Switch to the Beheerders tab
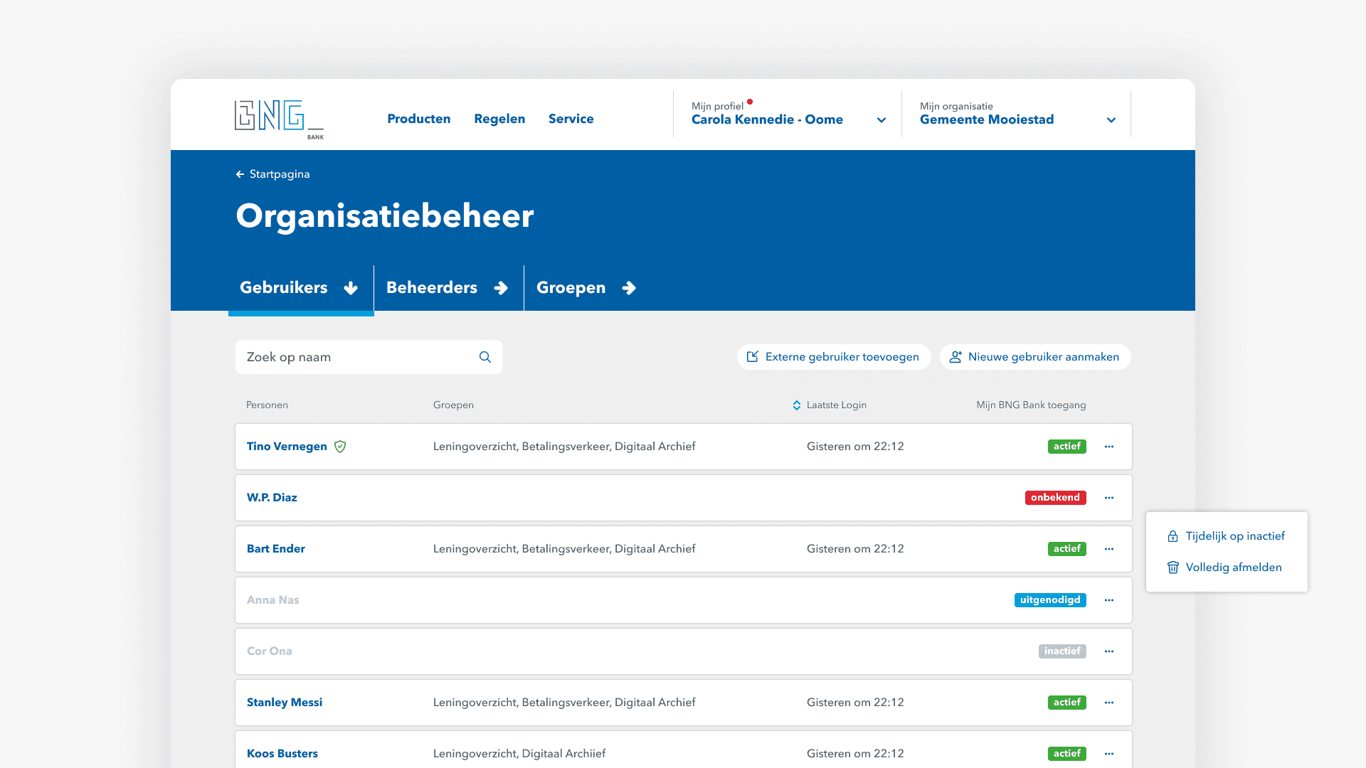 (x=447, y=288)
